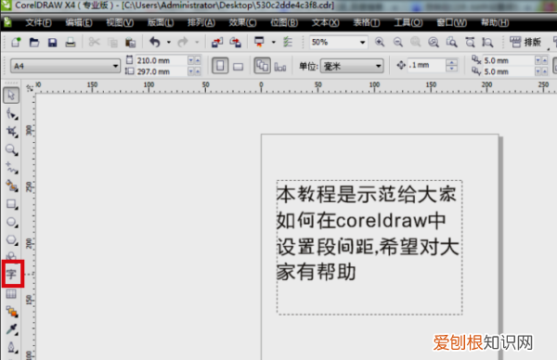Open the 效果(C) menu
557x360 pixels.
pyautogui.click(x=242, y=22)
